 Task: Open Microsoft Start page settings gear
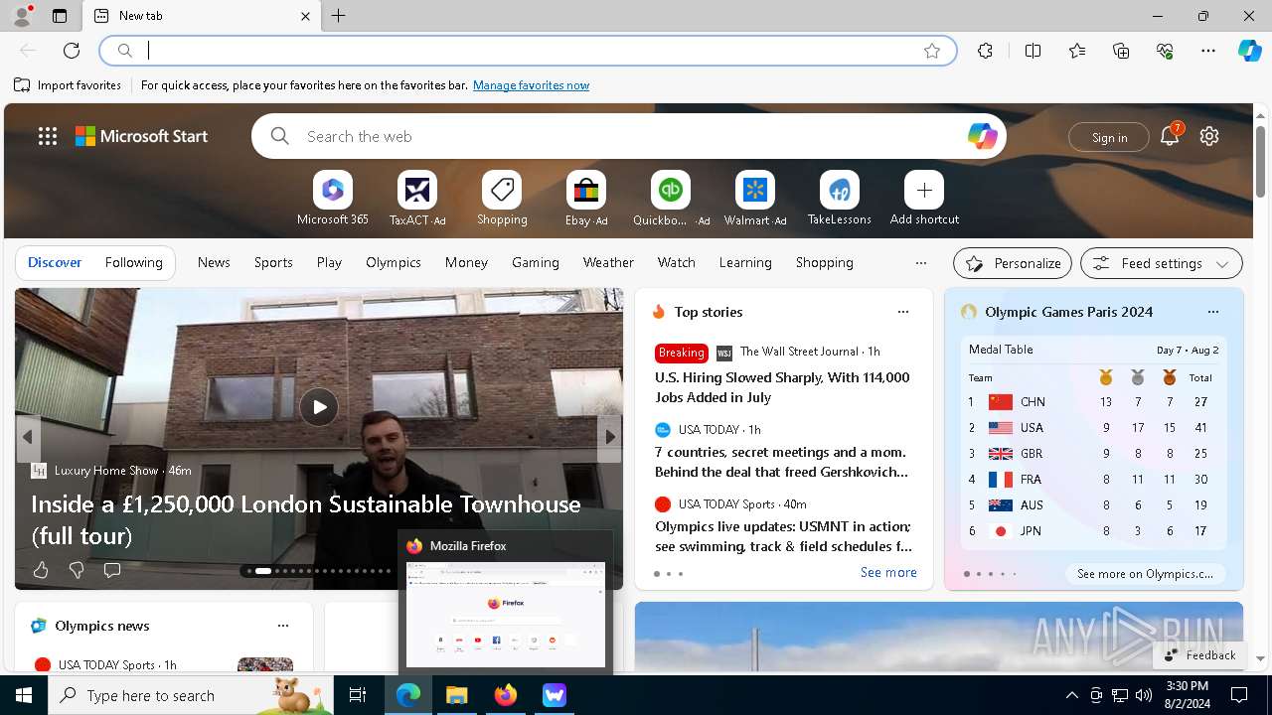(x=1209, y=136)
